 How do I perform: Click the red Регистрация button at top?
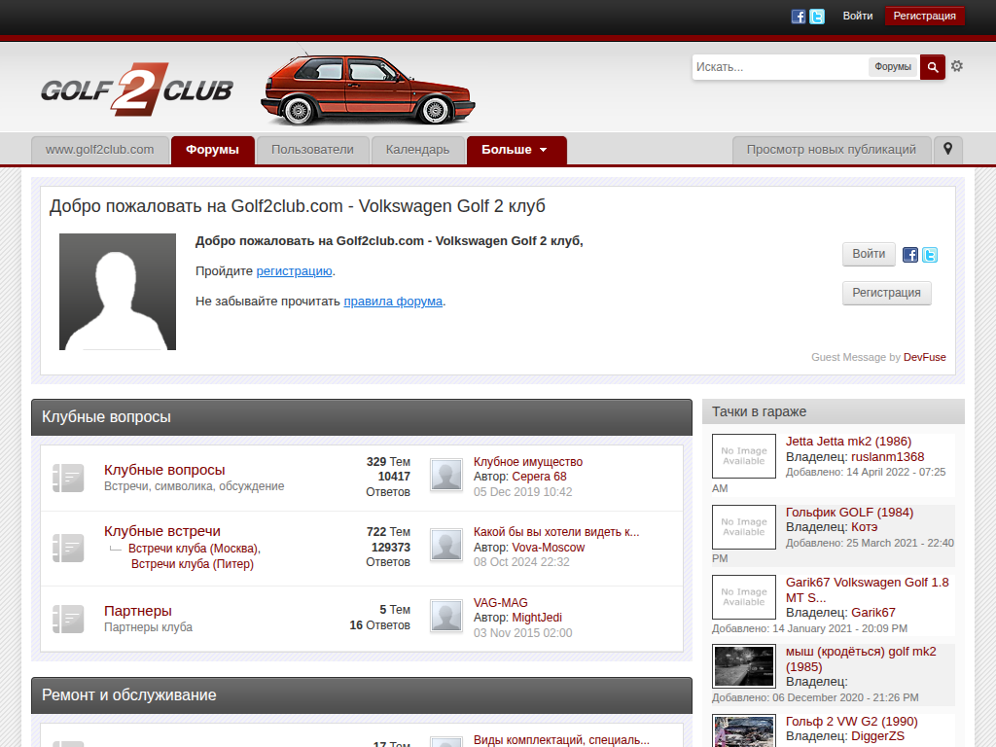click(924, 16)
